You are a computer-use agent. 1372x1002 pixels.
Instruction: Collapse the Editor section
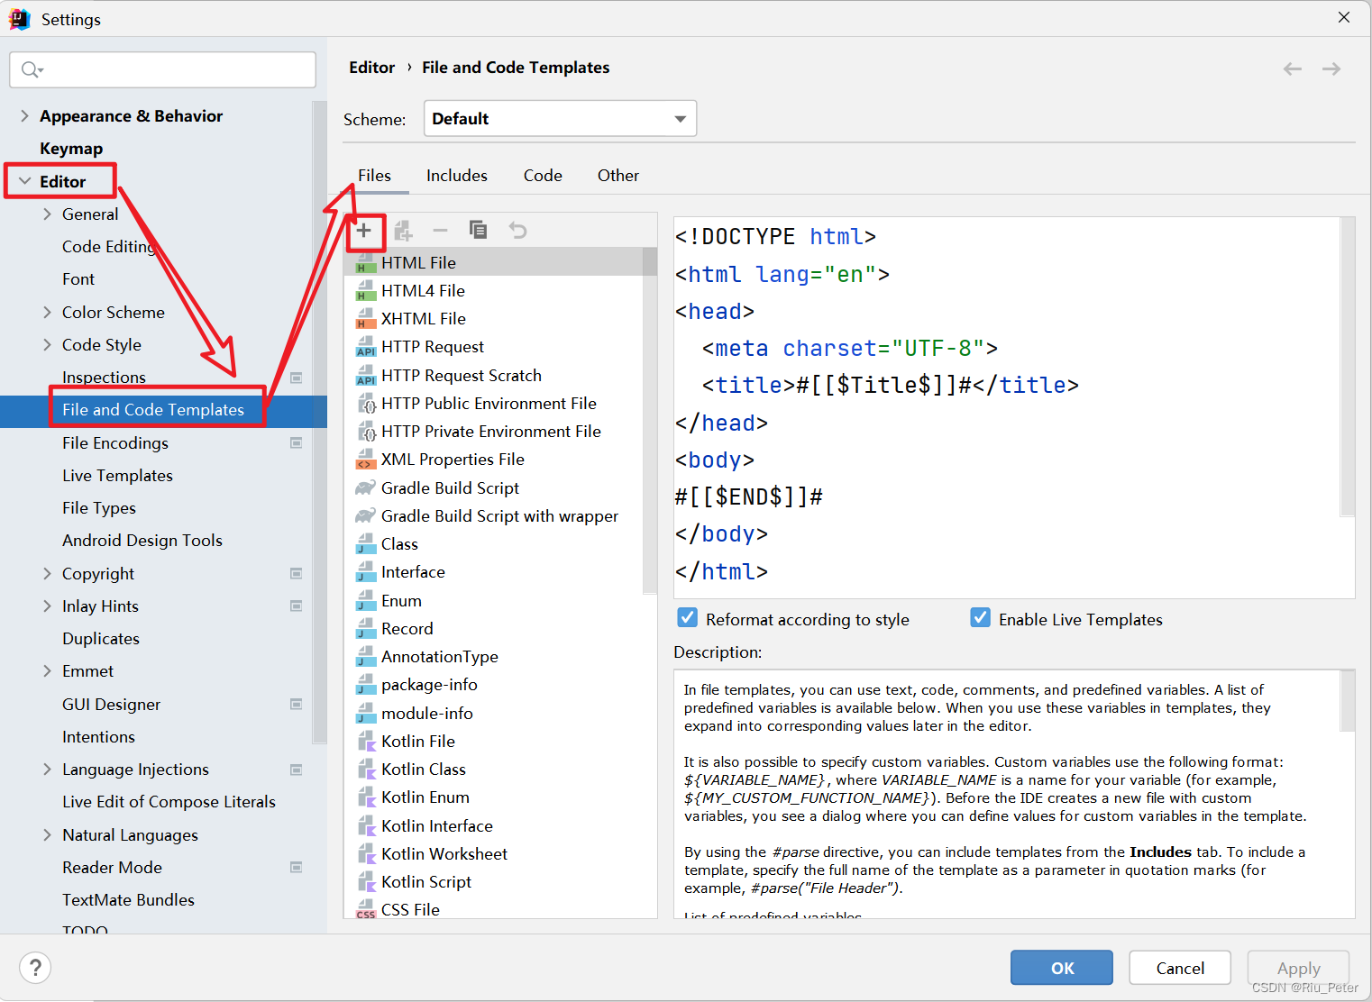pyautogui.click(x=24, y=181)
